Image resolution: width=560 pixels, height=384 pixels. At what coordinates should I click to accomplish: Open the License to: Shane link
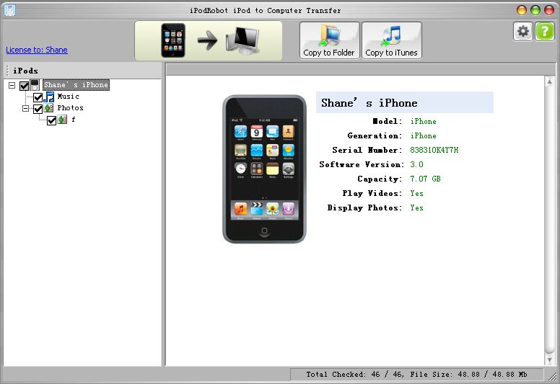coord(37,50)
